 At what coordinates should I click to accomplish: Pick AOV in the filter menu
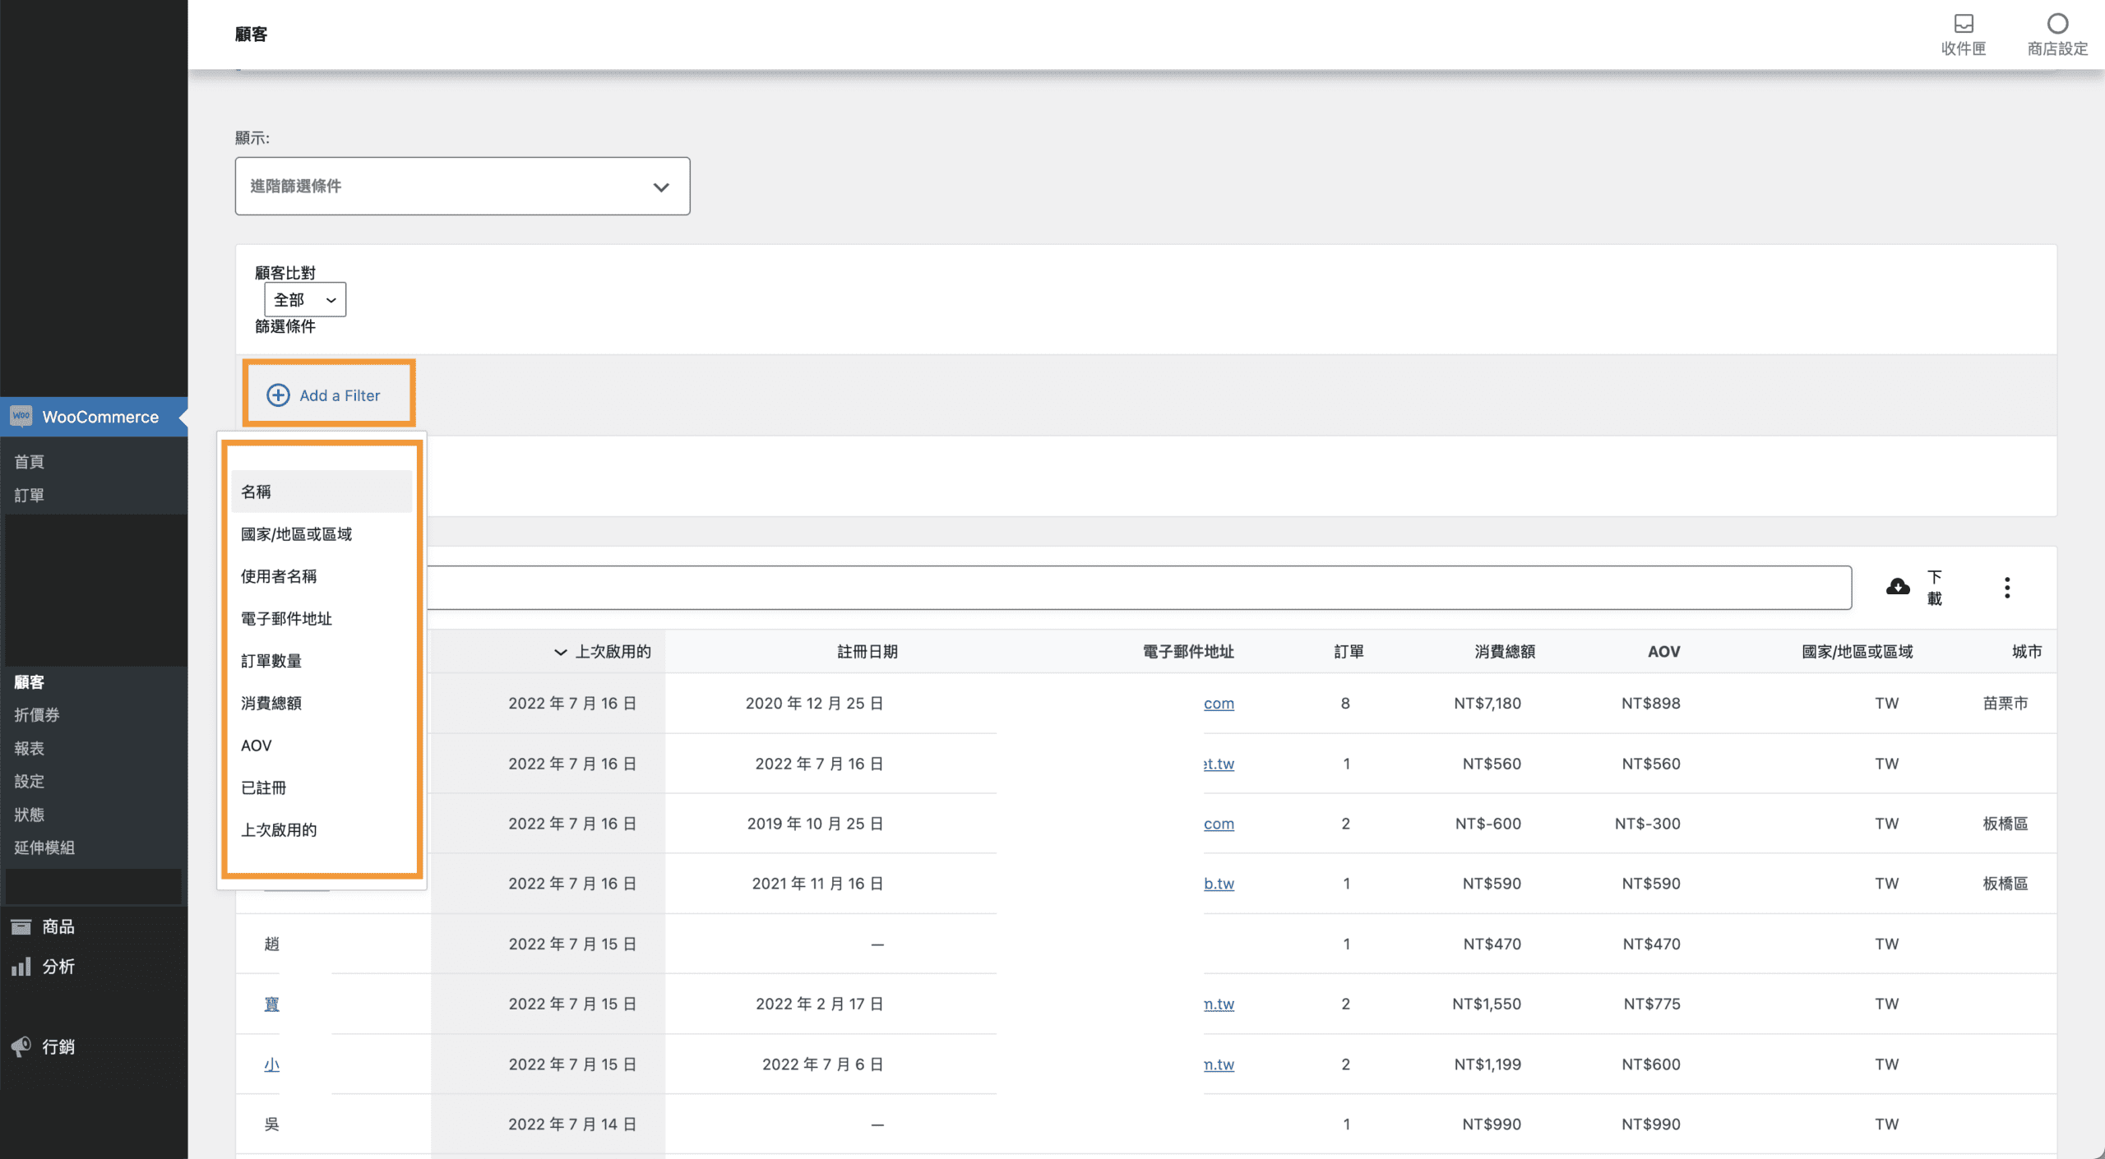tap(257, 746)
